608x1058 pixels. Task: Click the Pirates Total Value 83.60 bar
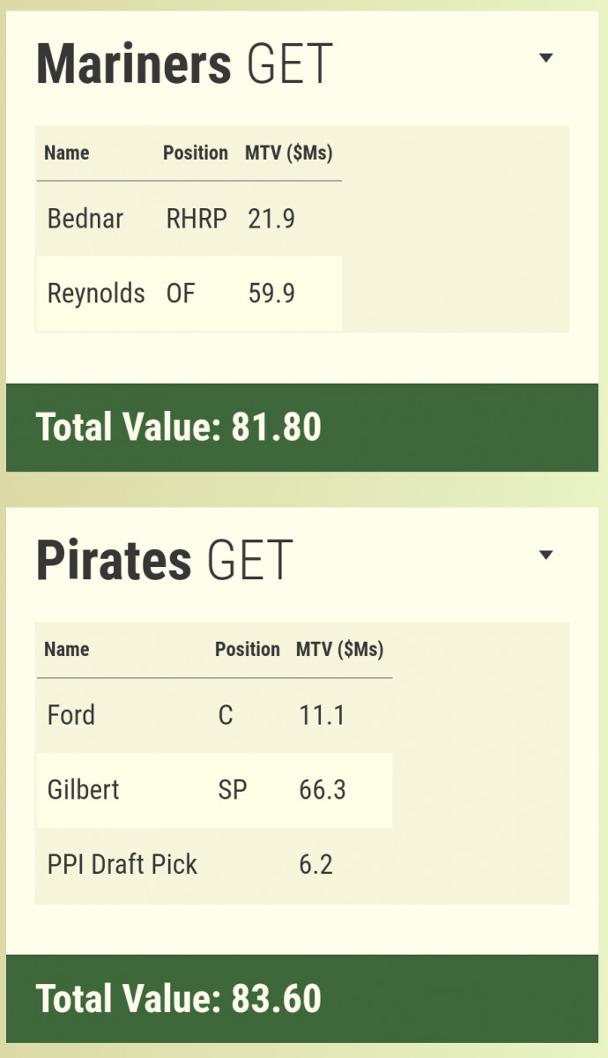(x=303, y=998)
